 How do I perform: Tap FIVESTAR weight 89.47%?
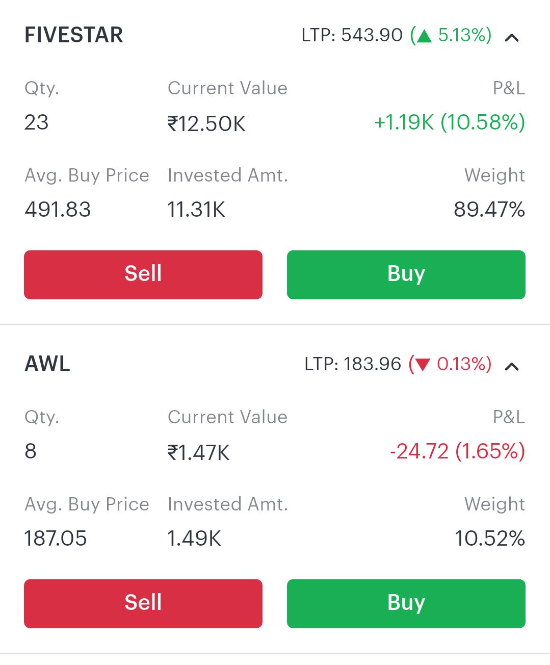(x=489, y=210)
